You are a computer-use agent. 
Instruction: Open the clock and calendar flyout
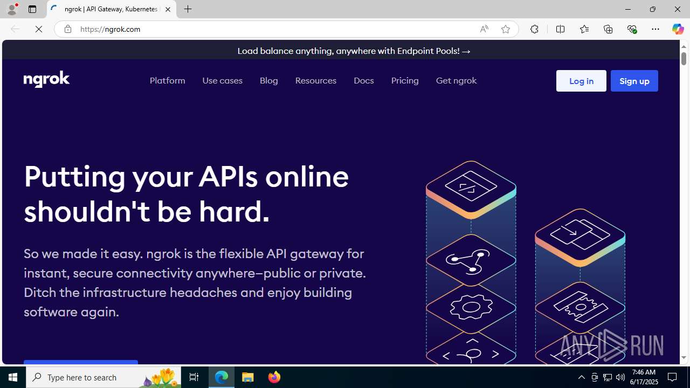point(644,377)
